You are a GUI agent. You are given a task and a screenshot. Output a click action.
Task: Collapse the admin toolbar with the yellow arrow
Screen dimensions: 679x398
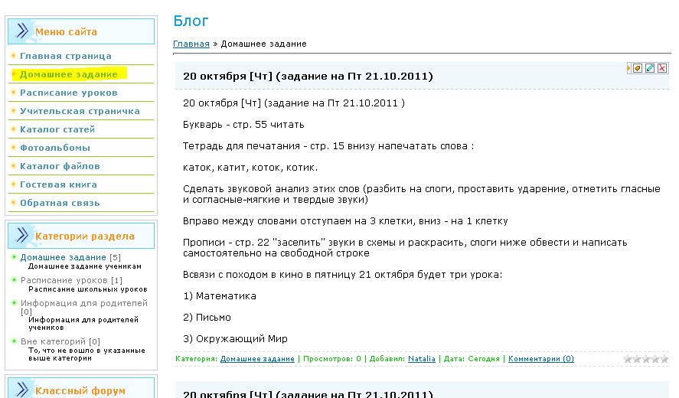(x=628, y=68)
